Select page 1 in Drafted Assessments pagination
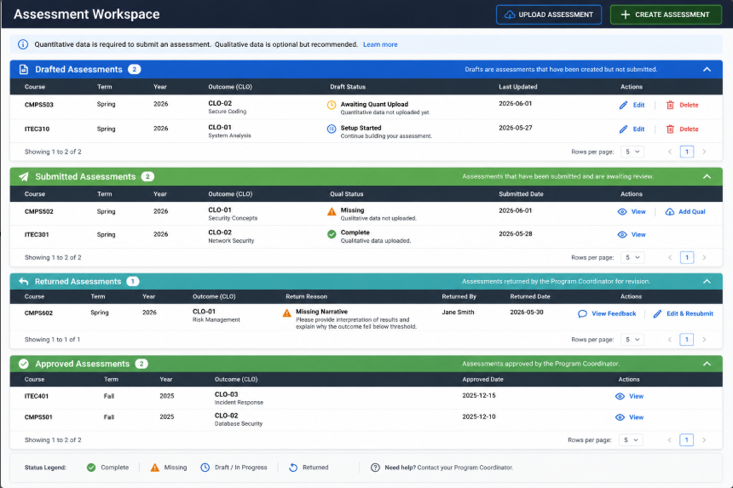The height and width of the screenshot is (488, 733). (x=687, y=152)
